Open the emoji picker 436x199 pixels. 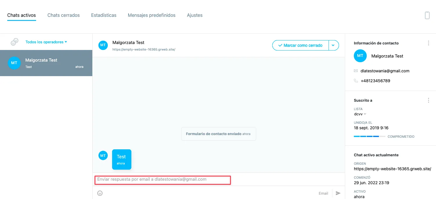(x=100, y=193)
